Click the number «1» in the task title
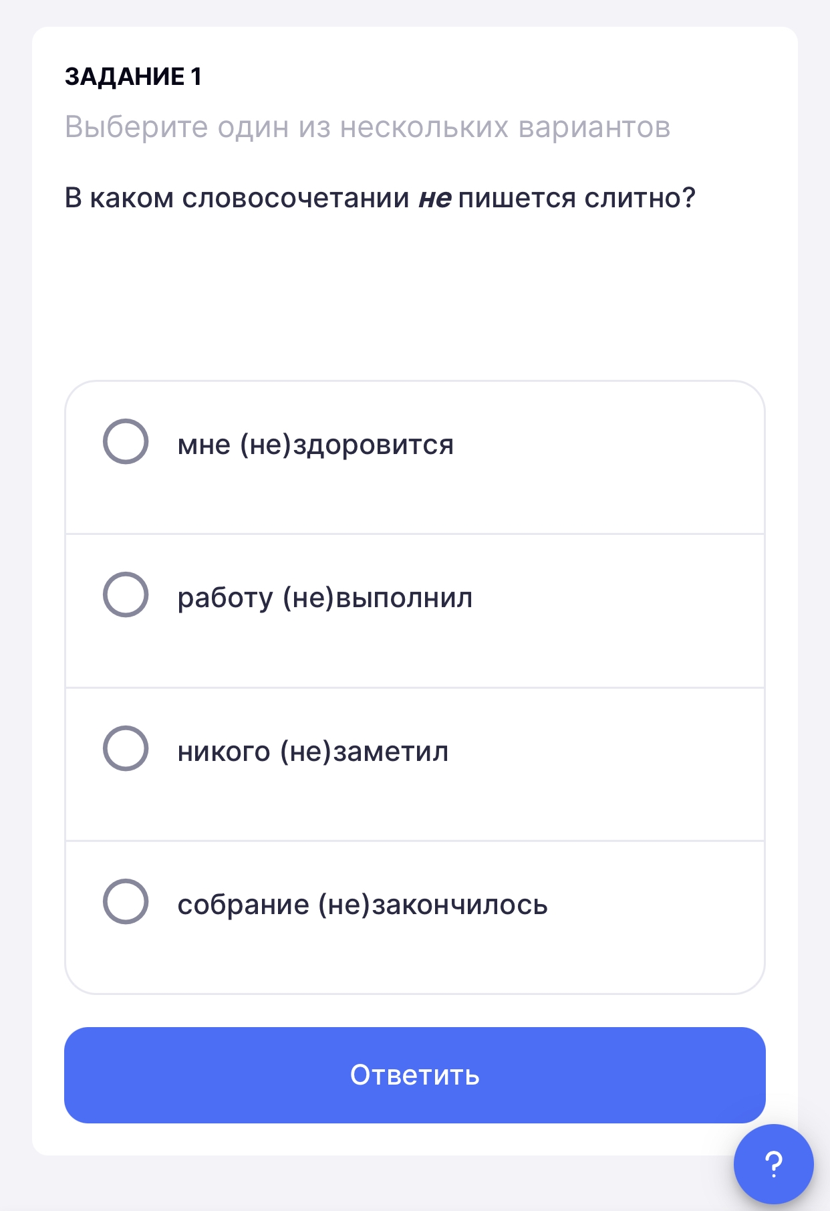This screenshot has height=1211, width=830. [x=196, y=77]
